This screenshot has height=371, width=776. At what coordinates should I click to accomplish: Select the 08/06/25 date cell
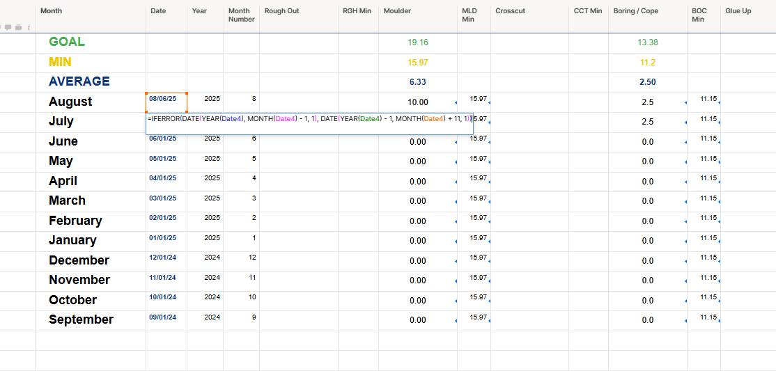coord(166,102)
